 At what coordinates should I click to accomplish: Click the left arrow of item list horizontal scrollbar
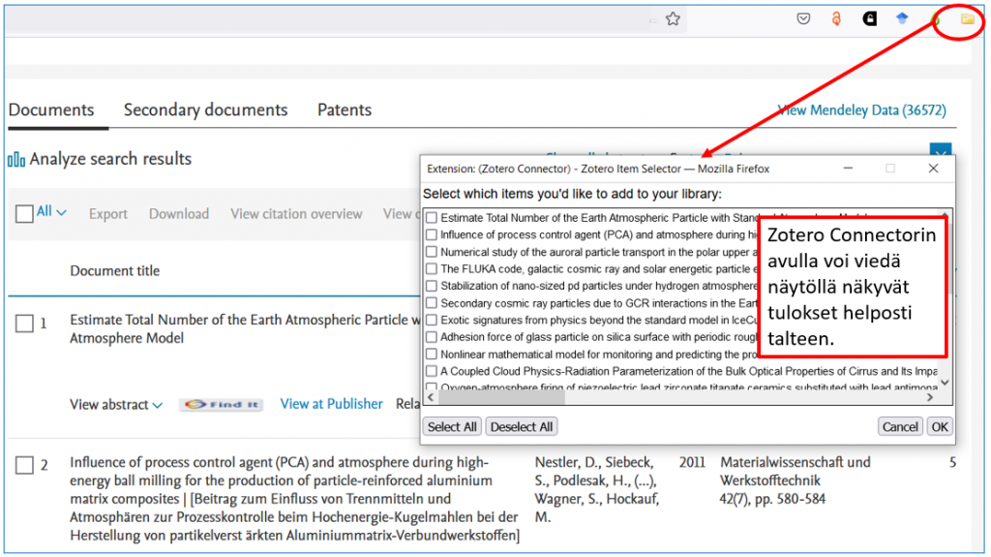tap(431, 397)
